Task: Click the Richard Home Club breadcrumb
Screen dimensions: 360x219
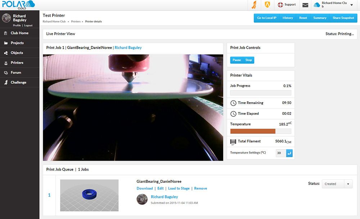Action: pyautogui.click(x=54, y=22)
